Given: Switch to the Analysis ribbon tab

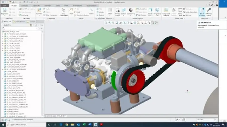Looking at the screenshot, I should tap(24, 6).
